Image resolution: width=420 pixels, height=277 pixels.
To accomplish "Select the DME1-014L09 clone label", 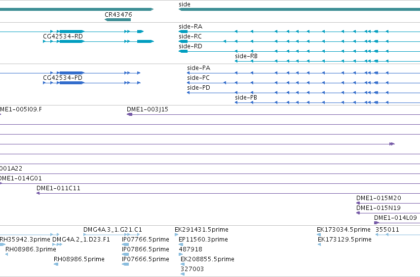I will (395, 218).
